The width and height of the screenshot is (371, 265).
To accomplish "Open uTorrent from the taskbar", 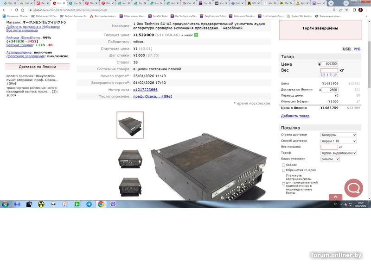I will pyautogui.click(x=77, y=204).
